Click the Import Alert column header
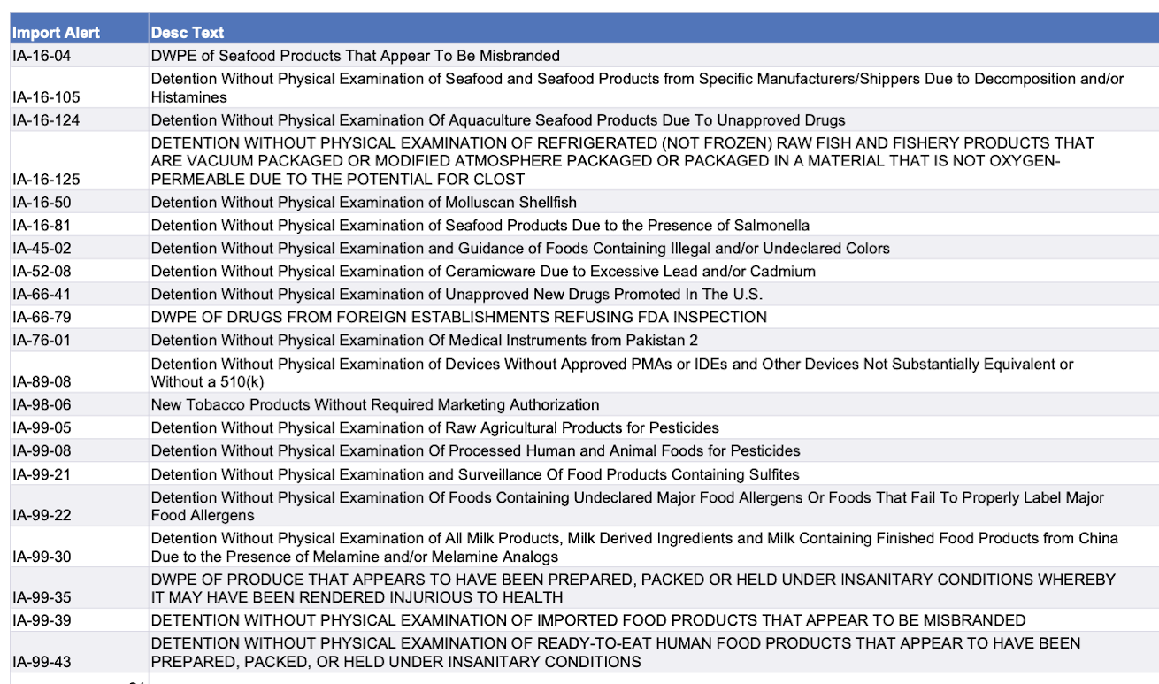Screen dimensions: 1159x684 (57, 33)
